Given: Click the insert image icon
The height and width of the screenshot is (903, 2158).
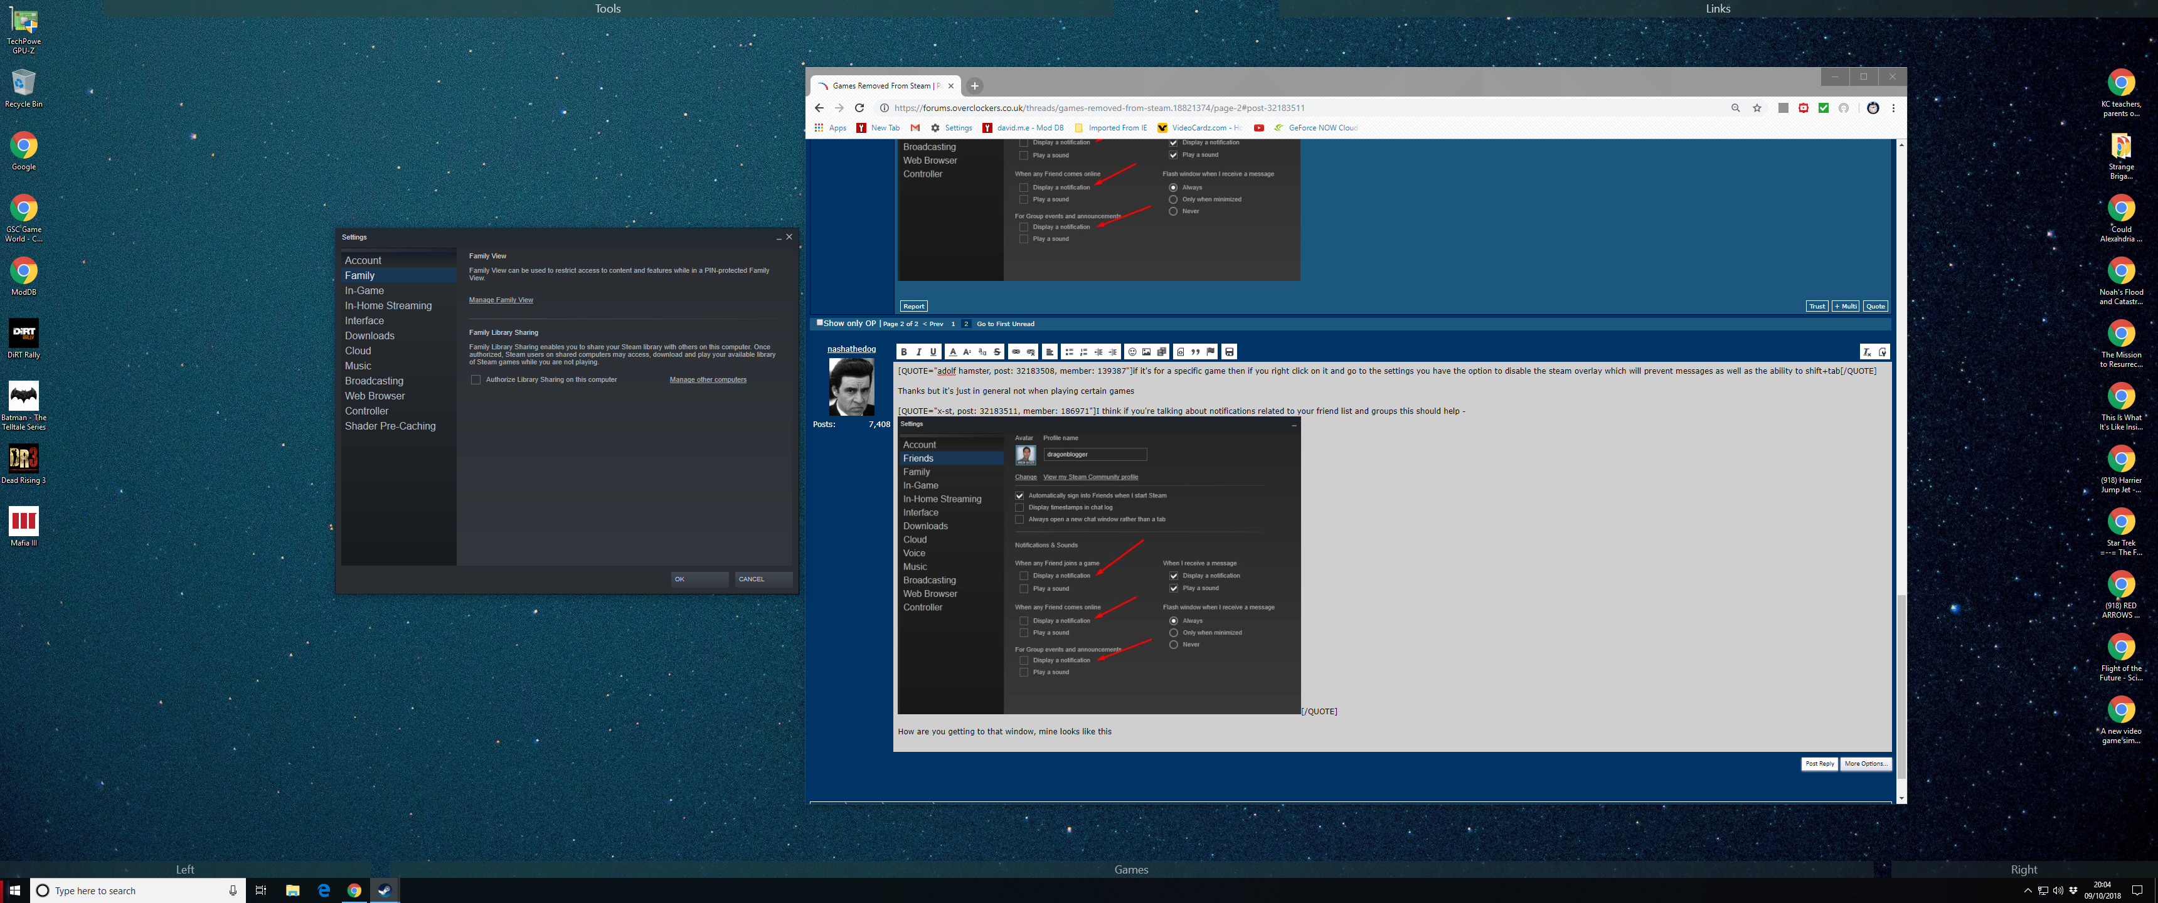Looking at the screenshot, I should pos(1147,352).
